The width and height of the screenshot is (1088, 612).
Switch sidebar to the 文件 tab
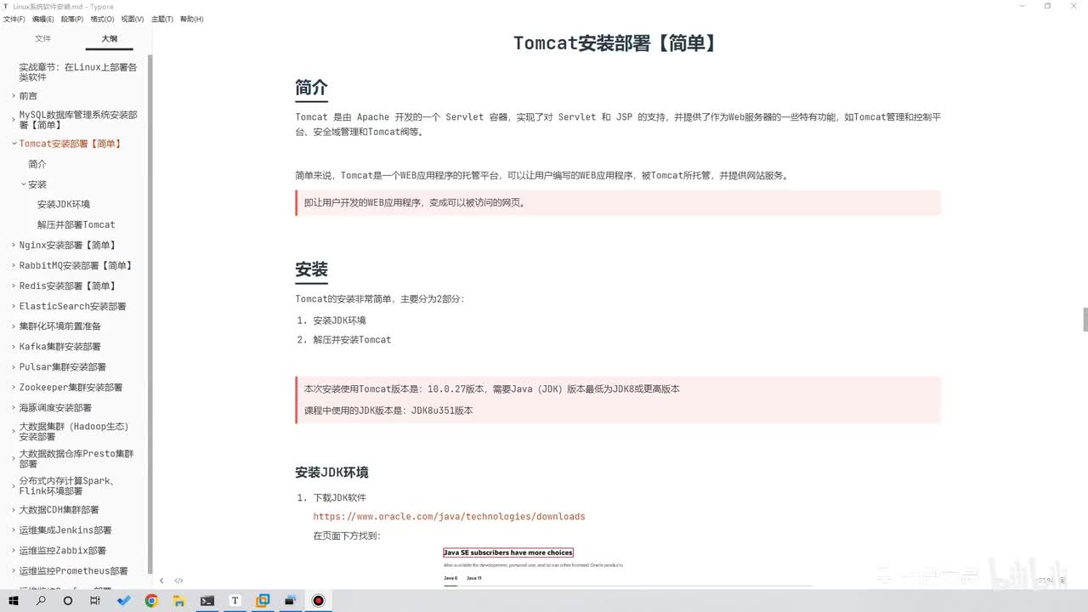click(42, 38)
